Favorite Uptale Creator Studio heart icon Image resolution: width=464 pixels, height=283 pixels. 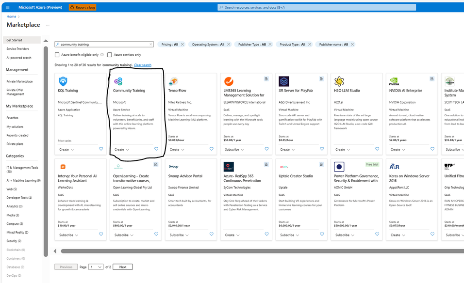322,234
